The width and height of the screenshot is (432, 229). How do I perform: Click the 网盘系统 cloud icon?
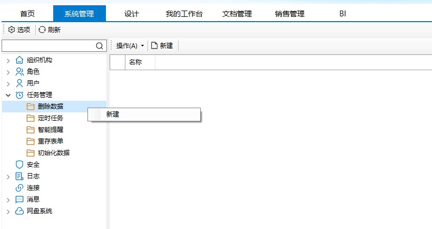tap(19, 211)
